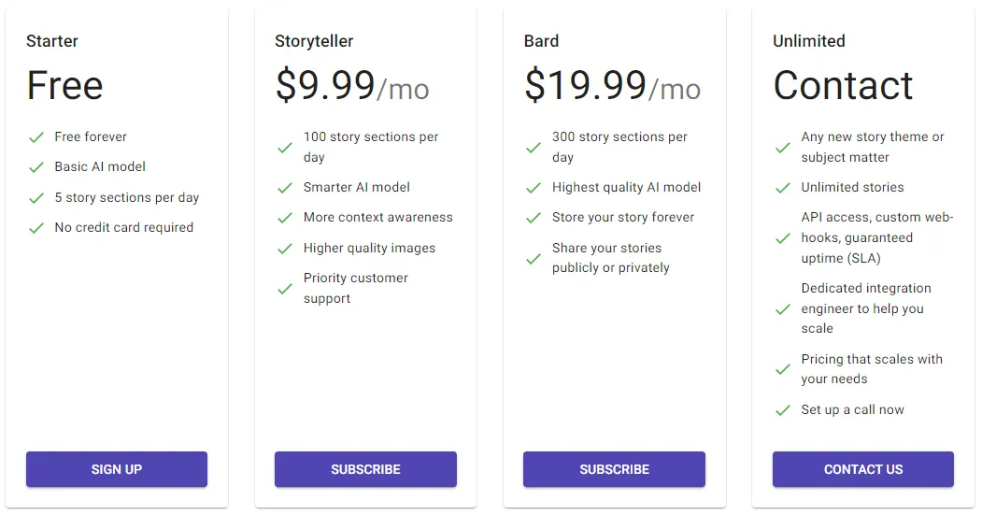Click the Bard plan title
The height and width of the screenshot is (515, 982).
coord(542,41)
